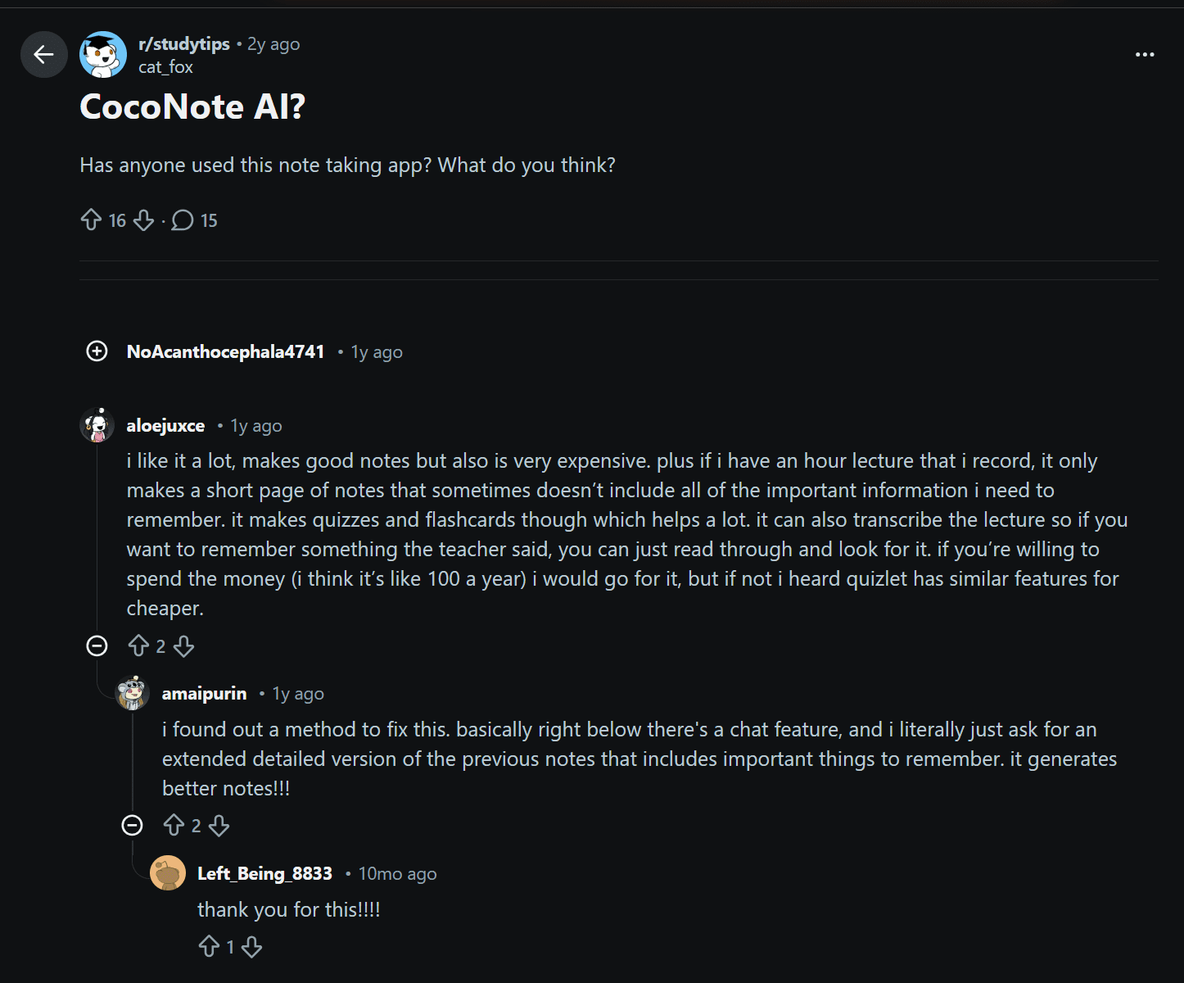The image size is (1184, 983).
Task: Expand NoAcanthocephala4741's collapsed comment
Action: point(97,351)
